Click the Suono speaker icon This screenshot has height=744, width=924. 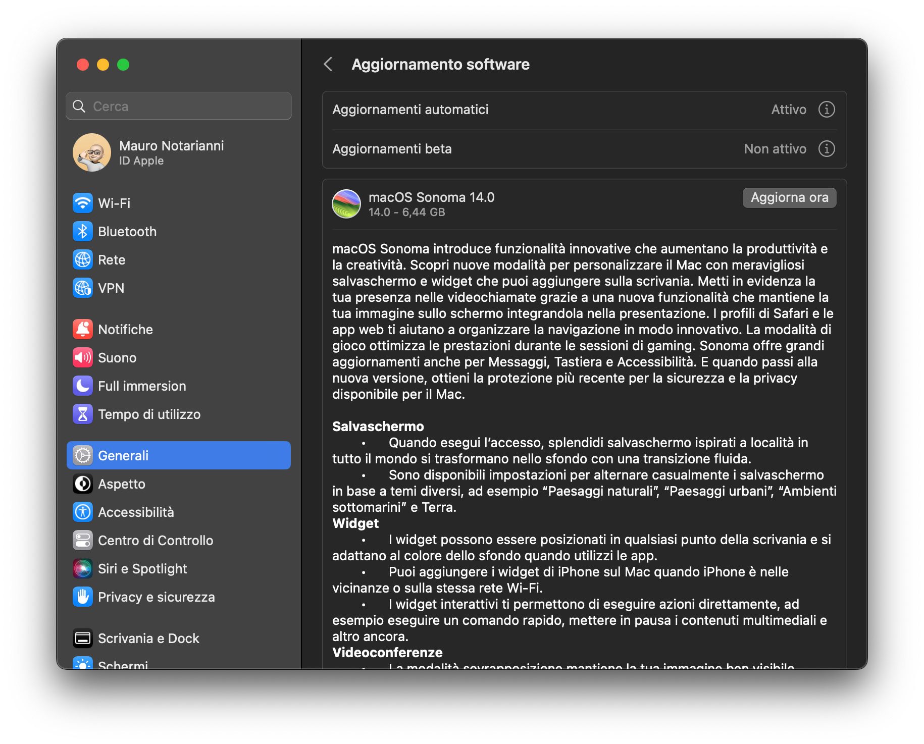83,358
